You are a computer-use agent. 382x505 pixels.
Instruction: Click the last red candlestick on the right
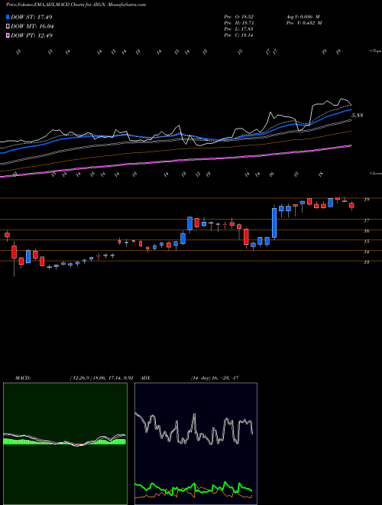point(351,206)
